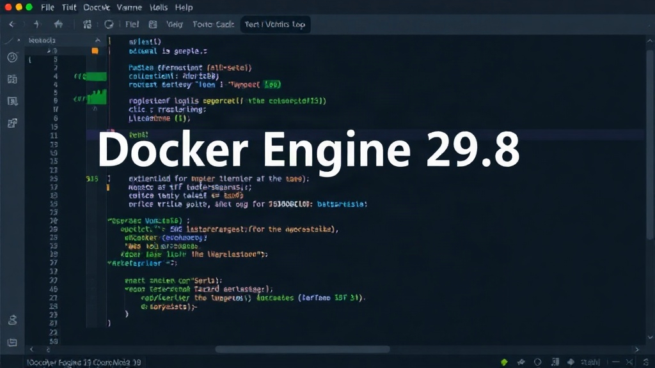Click the 'Fiel' toolbar button
Screen dimensions: 655x368
tap(132, 25)
